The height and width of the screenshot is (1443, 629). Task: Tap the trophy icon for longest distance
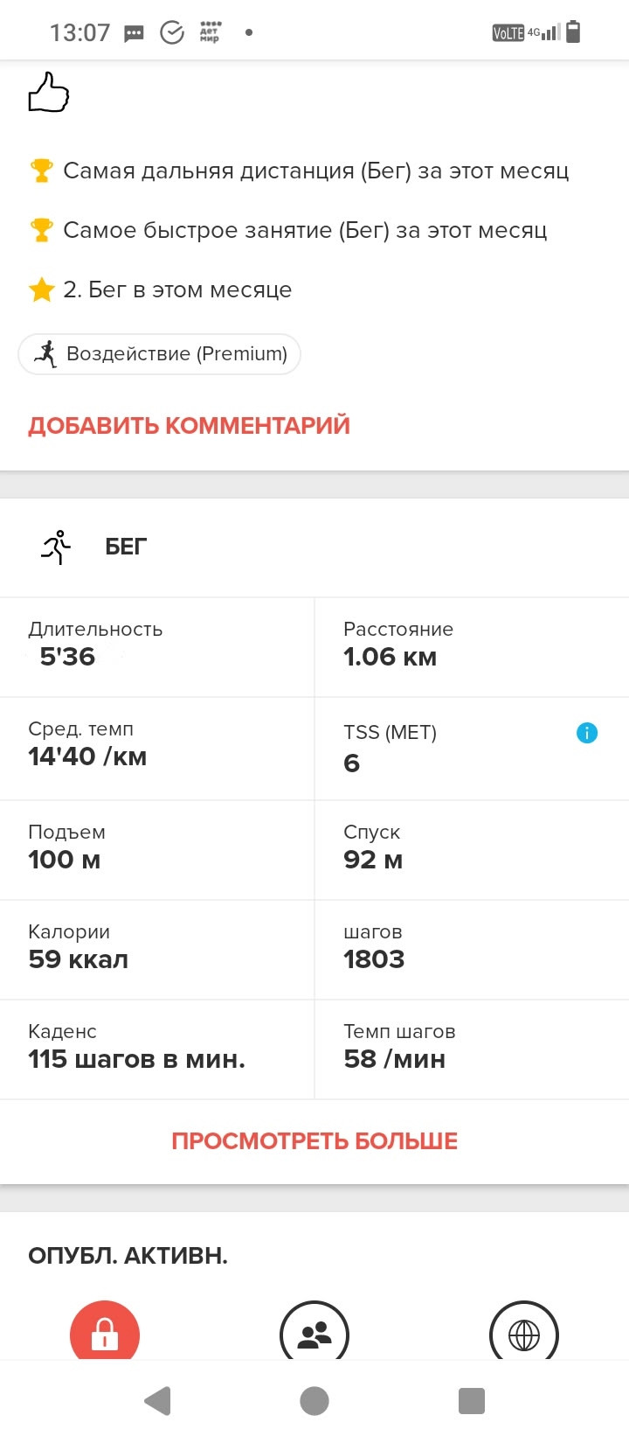(x=41, y=171)
